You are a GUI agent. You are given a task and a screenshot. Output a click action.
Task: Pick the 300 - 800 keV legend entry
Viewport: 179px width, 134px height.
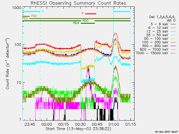159,46
